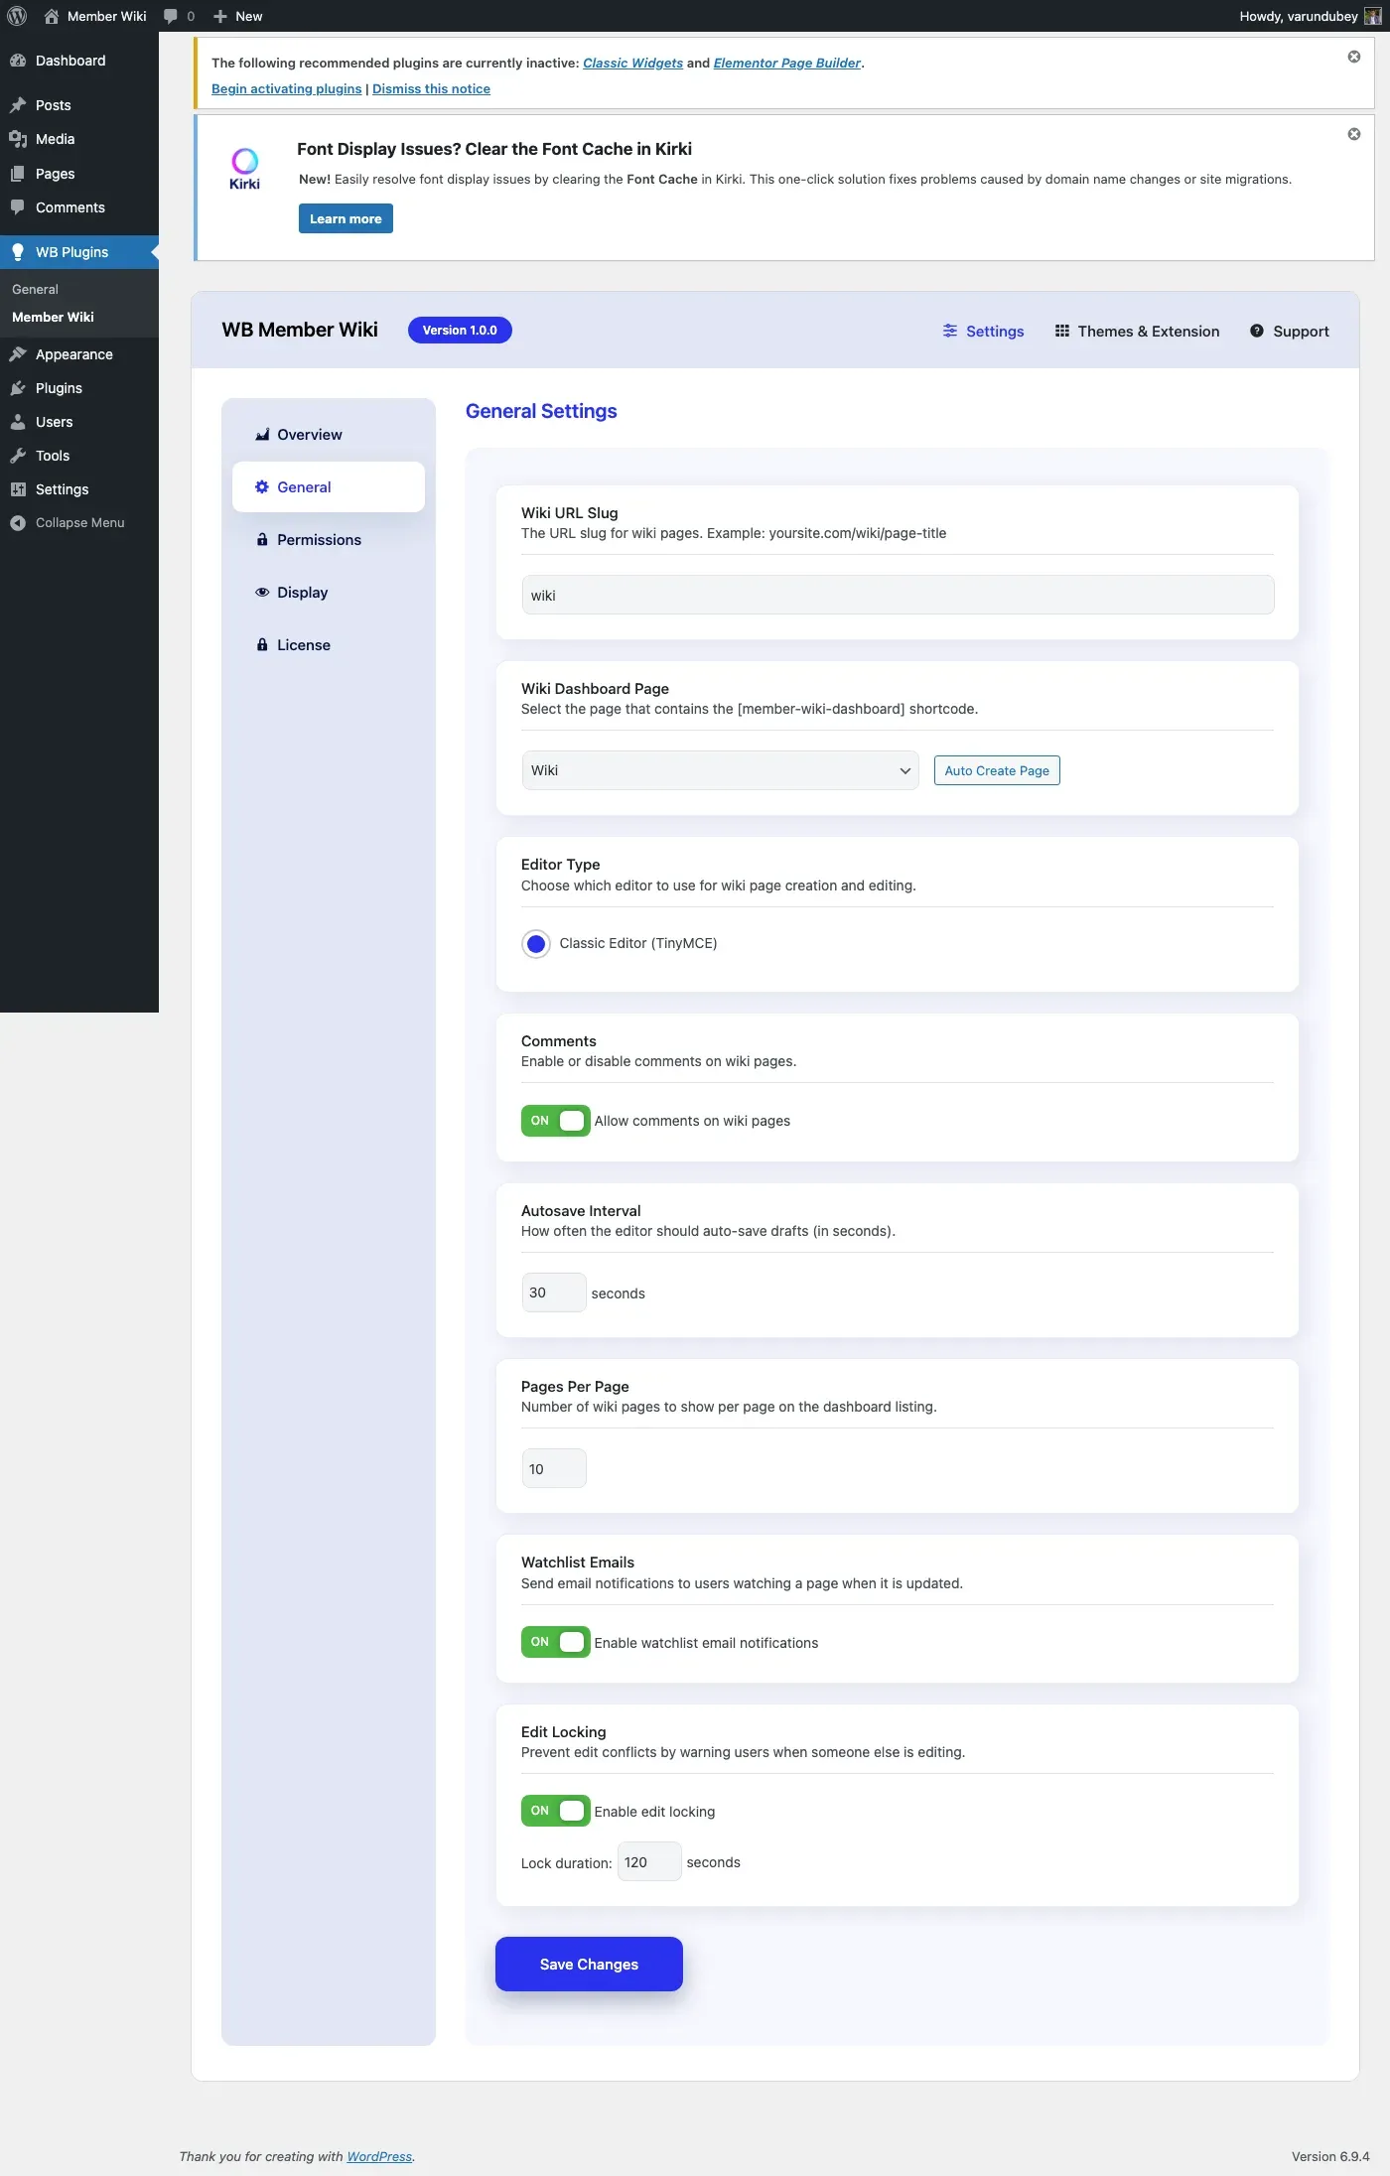Open the Settings tab in plugin header

[983, 332]
